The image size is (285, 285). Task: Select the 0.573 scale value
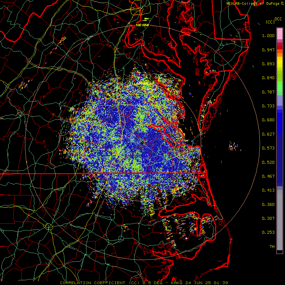[x=268, y=148]
